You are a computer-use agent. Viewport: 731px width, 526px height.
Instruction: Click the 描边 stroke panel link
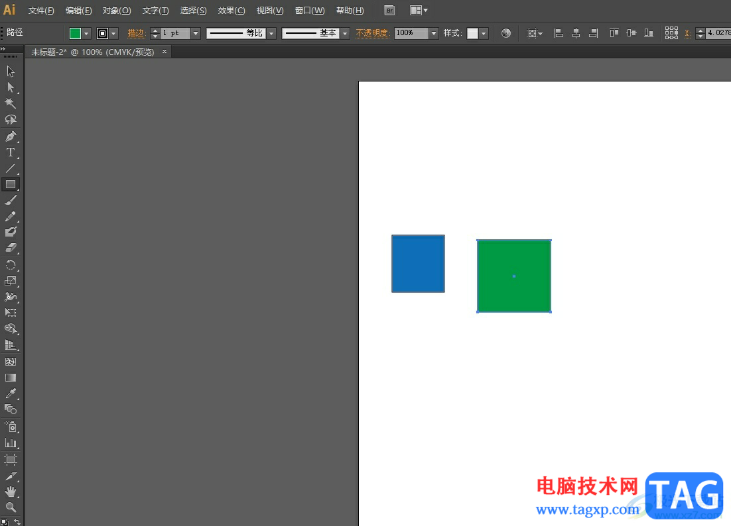pos(136,33)
